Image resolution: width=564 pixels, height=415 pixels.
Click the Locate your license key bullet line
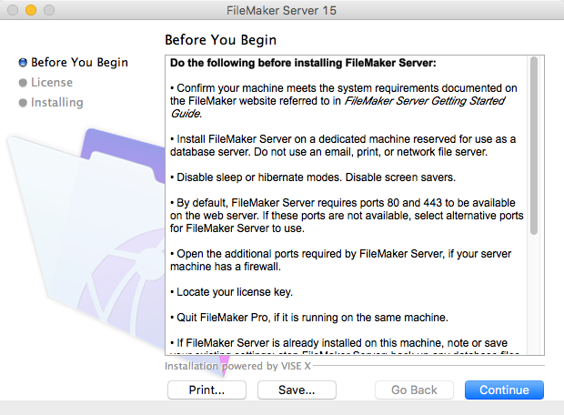tap(232, 292)
